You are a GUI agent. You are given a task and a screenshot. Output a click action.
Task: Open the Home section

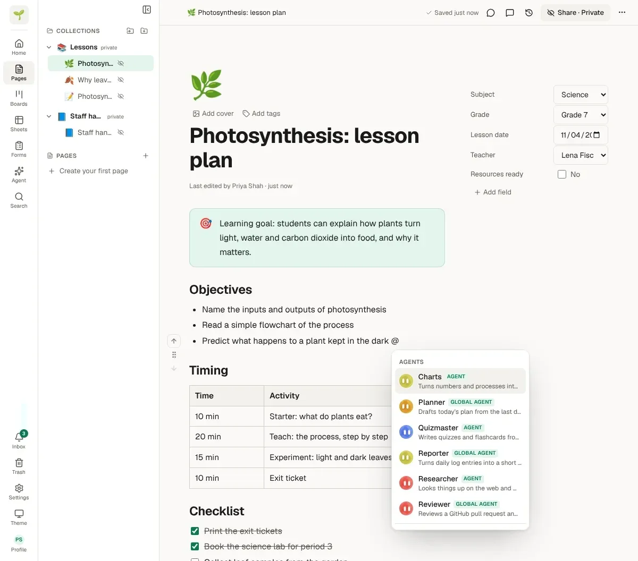19,47
